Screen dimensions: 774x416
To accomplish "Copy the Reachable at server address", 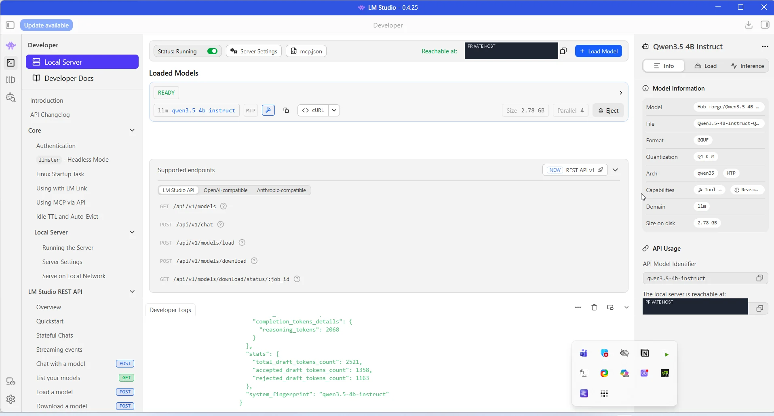I will [563, 51].
